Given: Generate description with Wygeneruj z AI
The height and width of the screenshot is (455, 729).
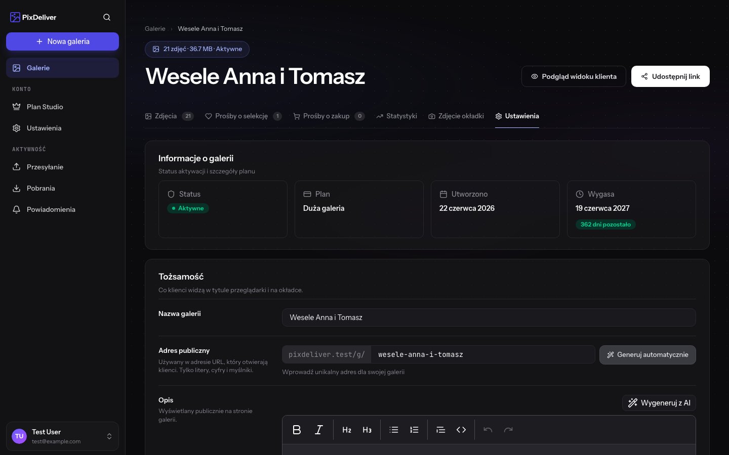Looking at the screenshot, I should point(659,403).
